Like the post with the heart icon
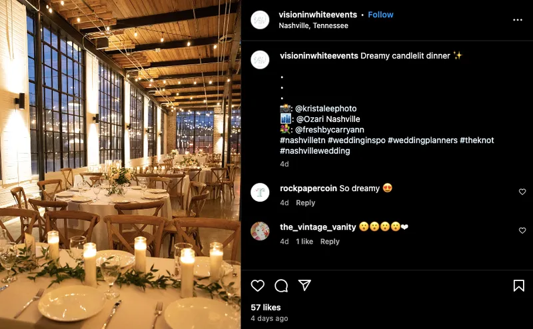This screenshot has width=533, height=329. pos(258,286)
